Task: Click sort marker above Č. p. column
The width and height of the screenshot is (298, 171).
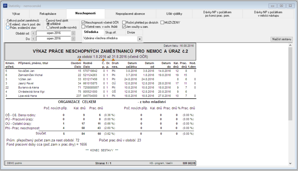Action: coord(104,60)
